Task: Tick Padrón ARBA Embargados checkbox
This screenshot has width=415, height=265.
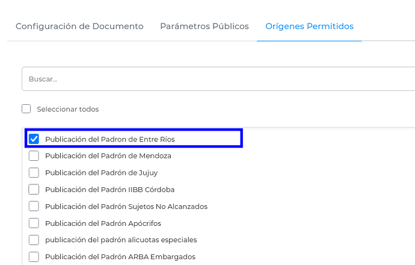Action: [34, 257]
